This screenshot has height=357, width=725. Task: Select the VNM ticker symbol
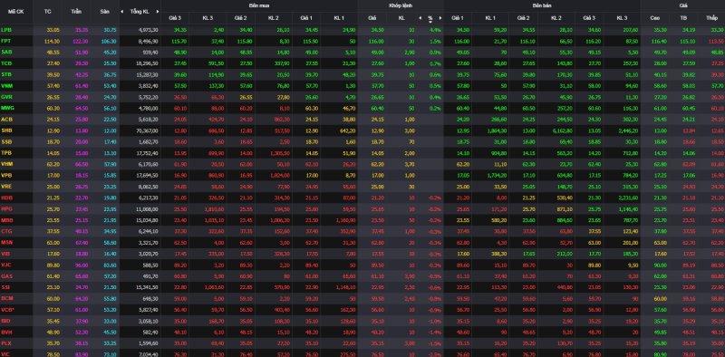tap(6, 85)
